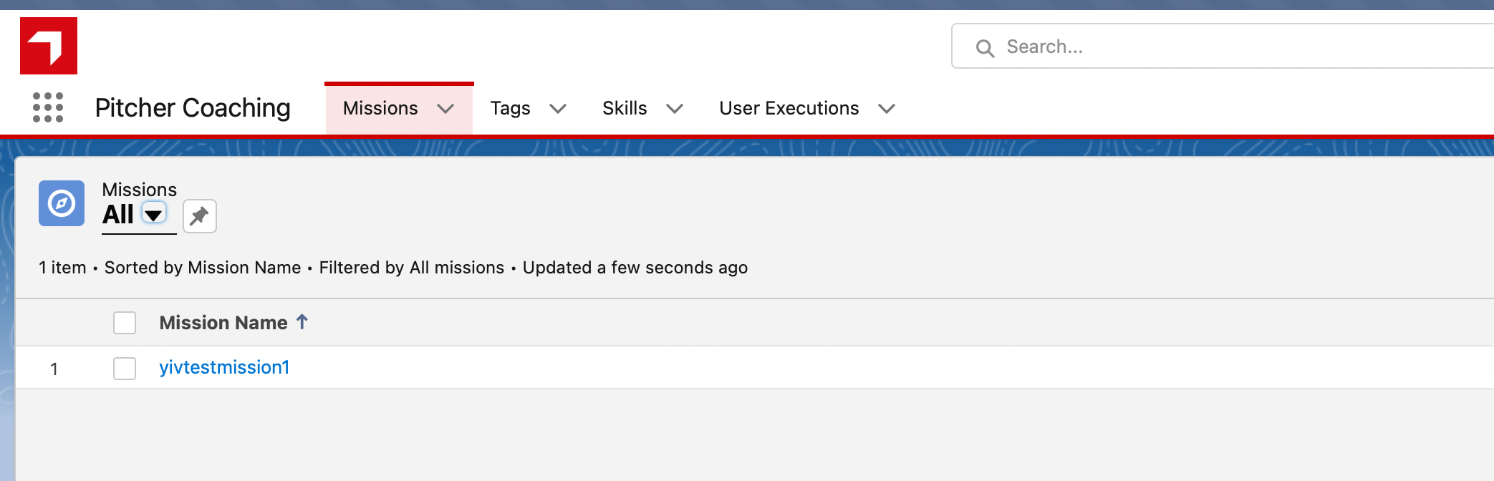Switch to the Tags tab
This screenshot has height=481, width=1494.
pos(510,108)
